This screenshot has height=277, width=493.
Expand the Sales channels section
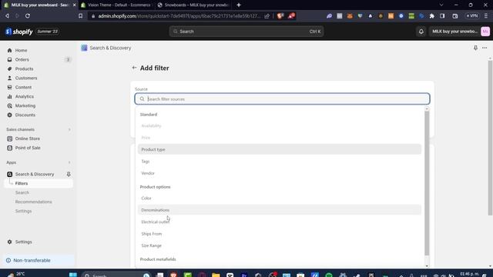[x=69, y=130]
